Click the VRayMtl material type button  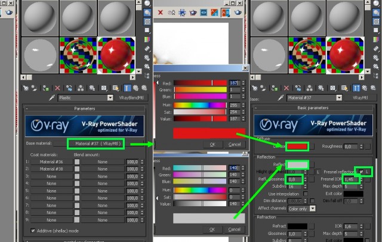(x=360, y=98)
